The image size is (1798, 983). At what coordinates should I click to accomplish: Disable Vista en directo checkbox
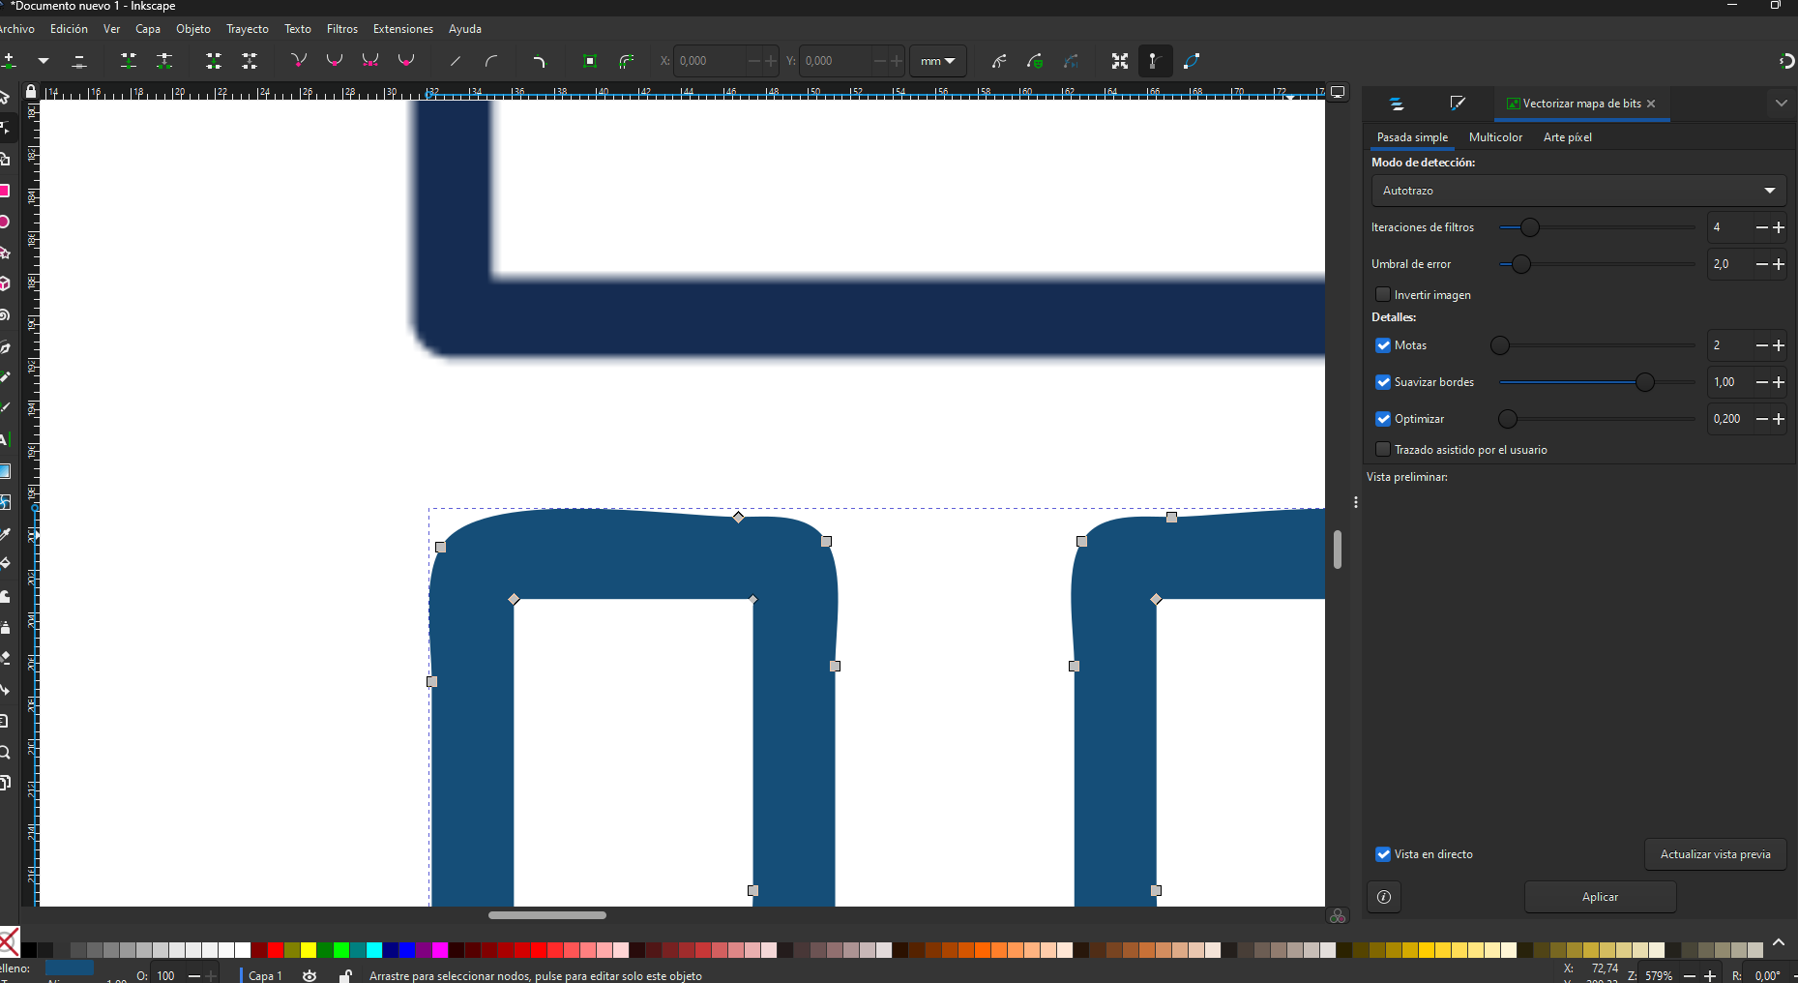coord(1383,854)
